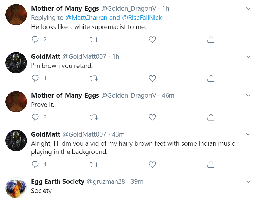Reply to GoldMatt's Indian music tweet
The width and height of the screenshot is (258, 199).
(x=35, y=164)
